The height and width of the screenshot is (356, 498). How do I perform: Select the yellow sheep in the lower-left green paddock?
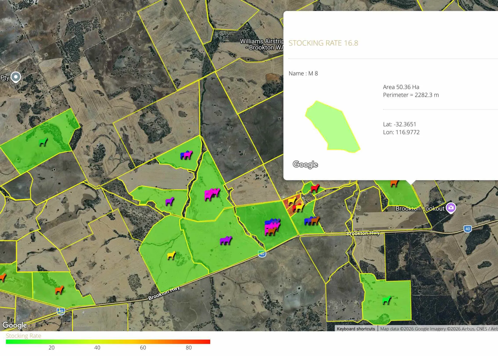pyautogui.click(x=171, y=255)
